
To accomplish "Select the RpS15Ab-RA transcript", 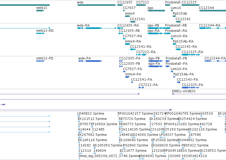I will pyautogui.click(x=175, y=44).
